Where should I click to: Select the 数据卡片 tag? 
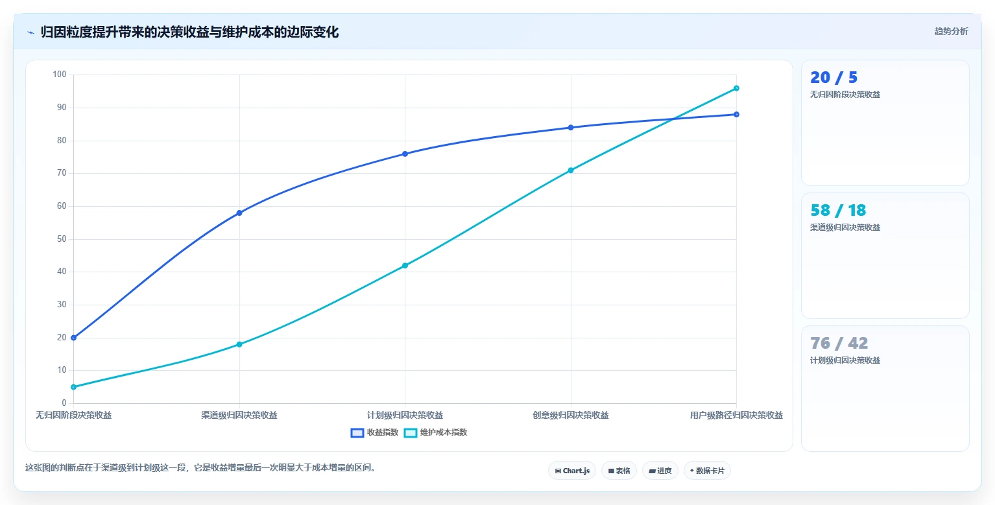click(707, 471)
